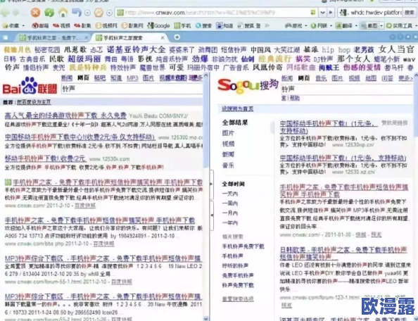Select the 图片 tab above the Sogou search box
418x321 pixels.
pos(337,78)
